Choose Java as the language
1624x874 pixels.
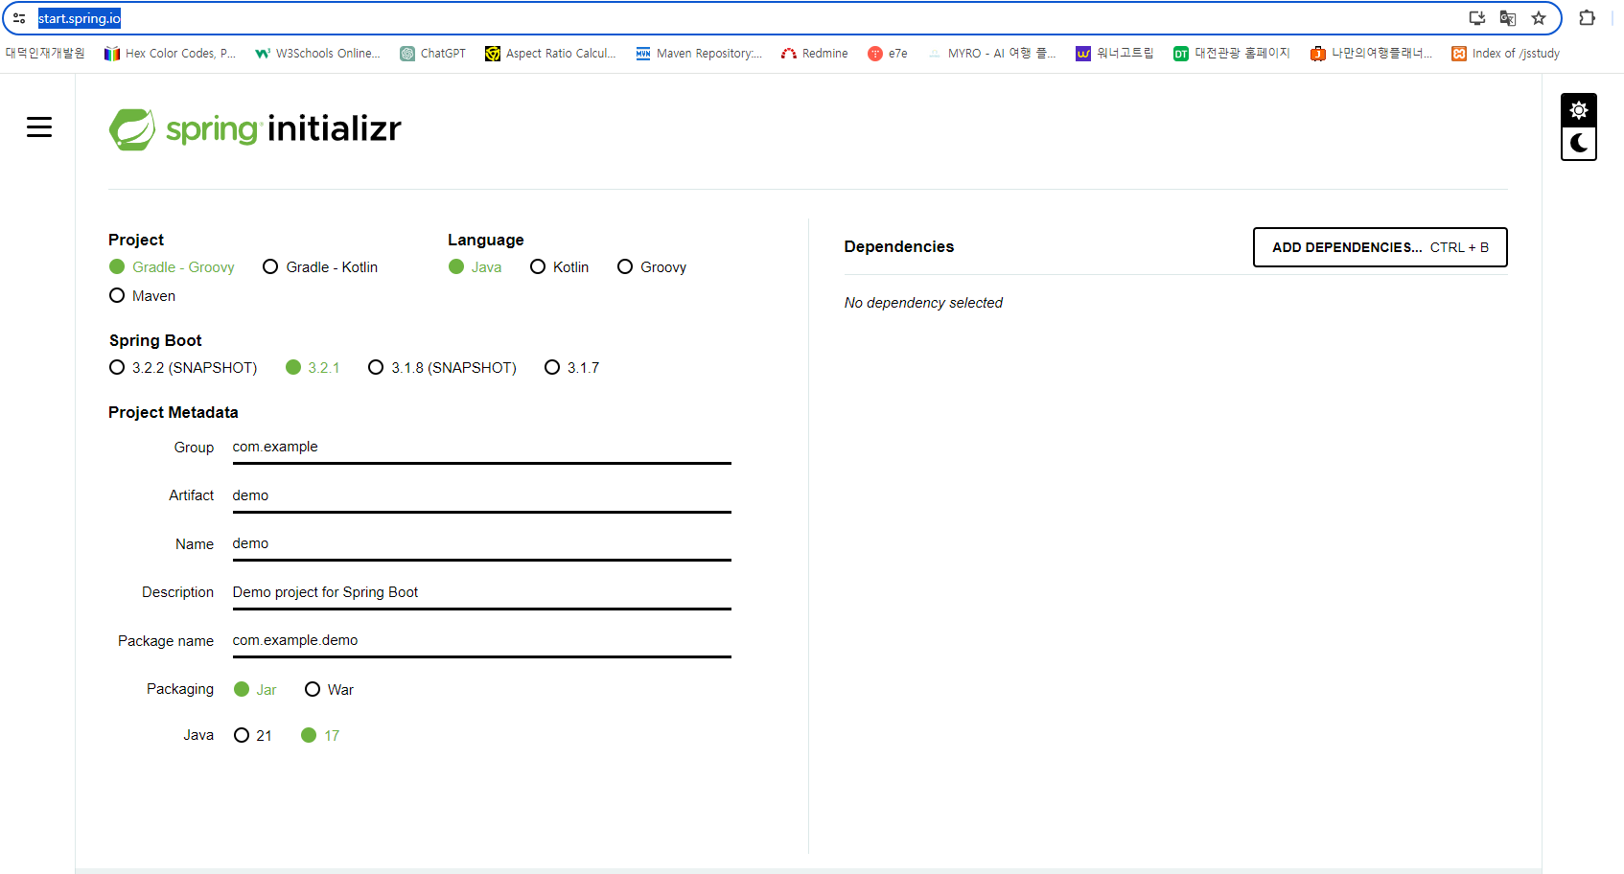pyautogui.click(x=476, y=267)
